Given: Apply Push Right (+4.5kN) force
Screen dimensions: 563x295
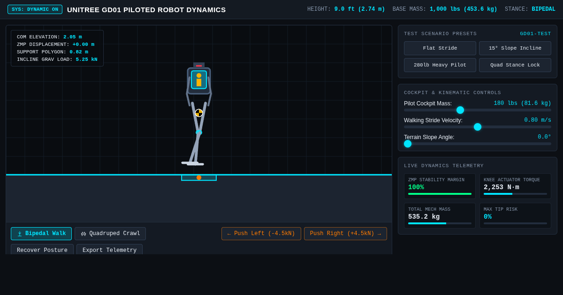Looking at the screenshot, I should [345, 234].
